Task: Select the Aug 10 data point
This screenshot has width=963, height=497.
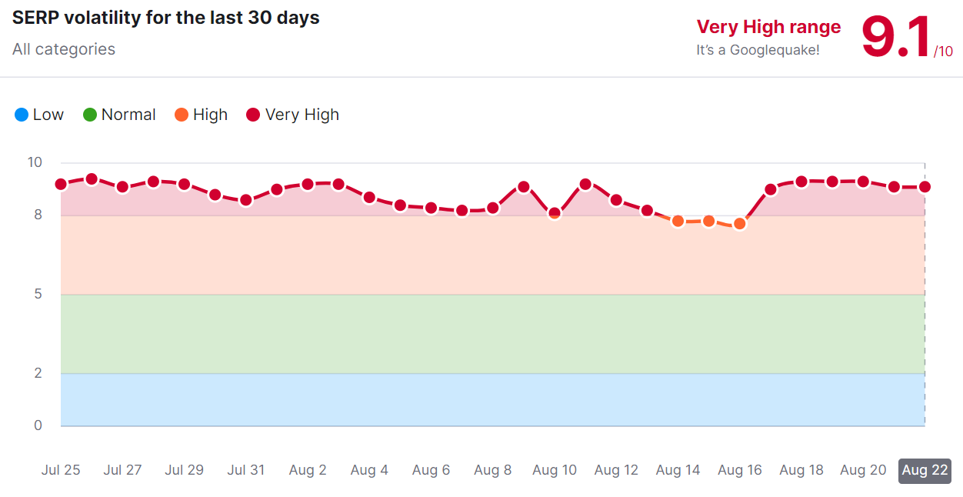Action: point(555,213)
